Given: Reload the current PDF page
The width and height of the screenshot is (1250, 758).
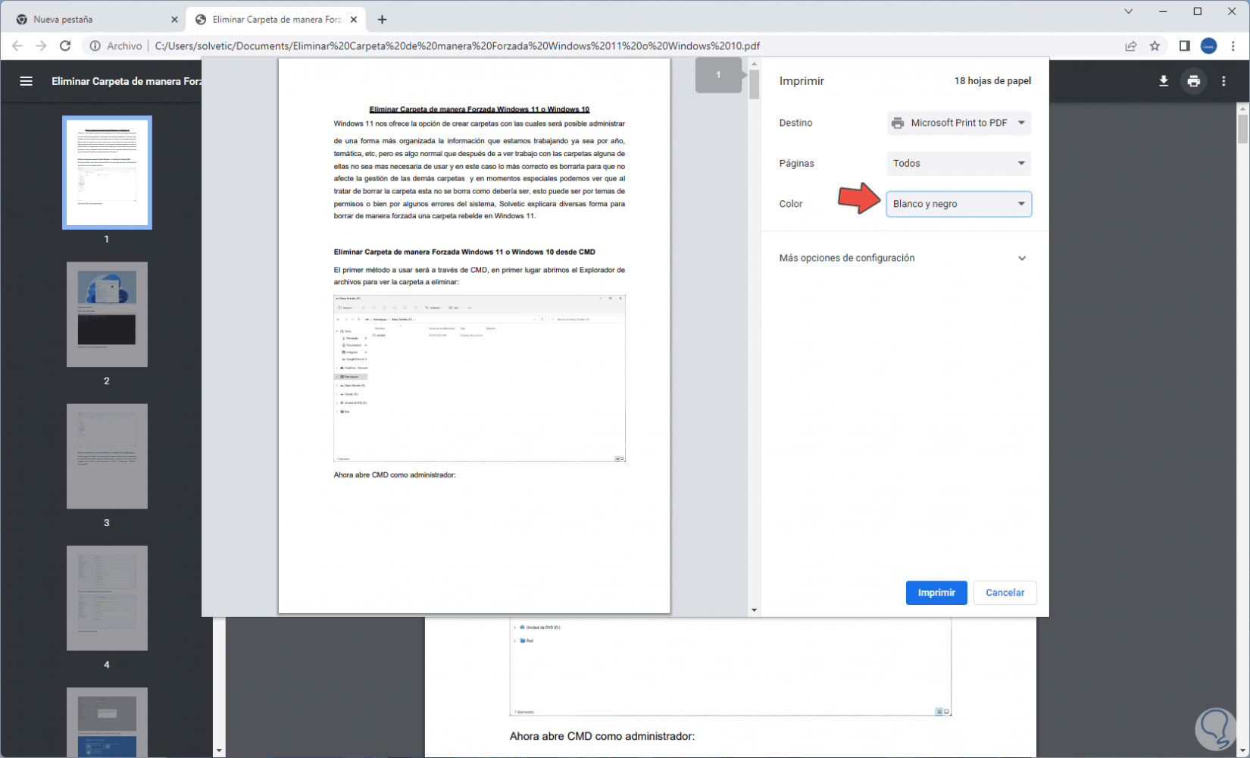Looking at the screenshot, I should click(x=66, y=46).
